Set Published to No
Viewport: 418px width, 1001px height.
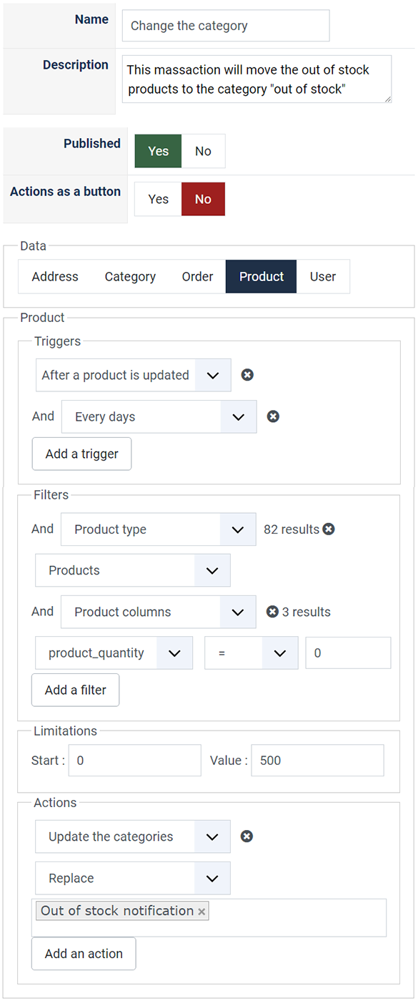click(203, 151)
